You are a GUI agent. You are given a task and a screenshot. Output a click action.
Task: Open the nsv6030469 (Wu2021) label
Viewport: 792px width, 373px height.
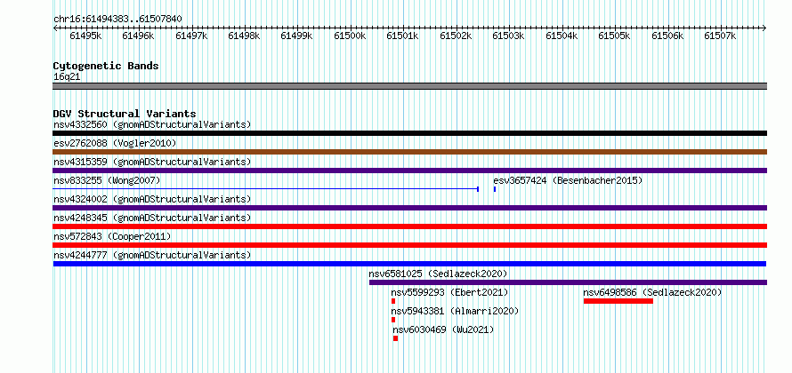coord(443,329)
